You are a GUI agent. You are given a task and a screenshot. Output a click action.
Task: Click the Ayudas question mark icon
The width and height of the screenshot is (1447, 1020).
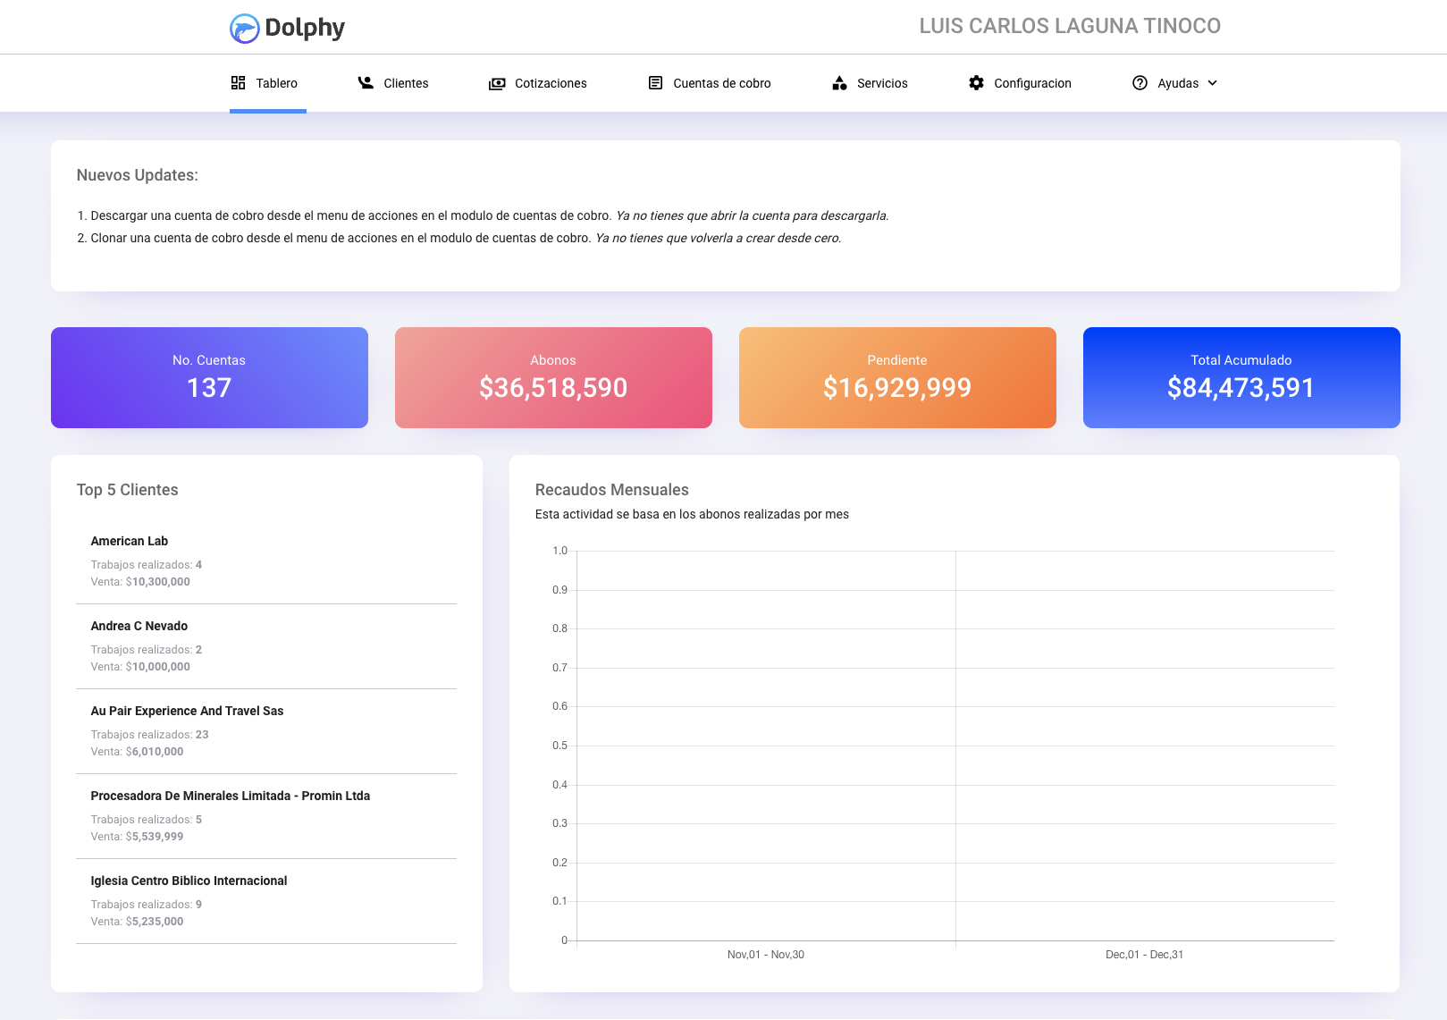[1140, 82]
